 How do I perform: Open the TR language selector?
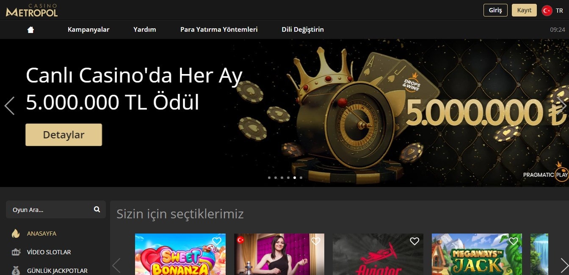point(559,11)
